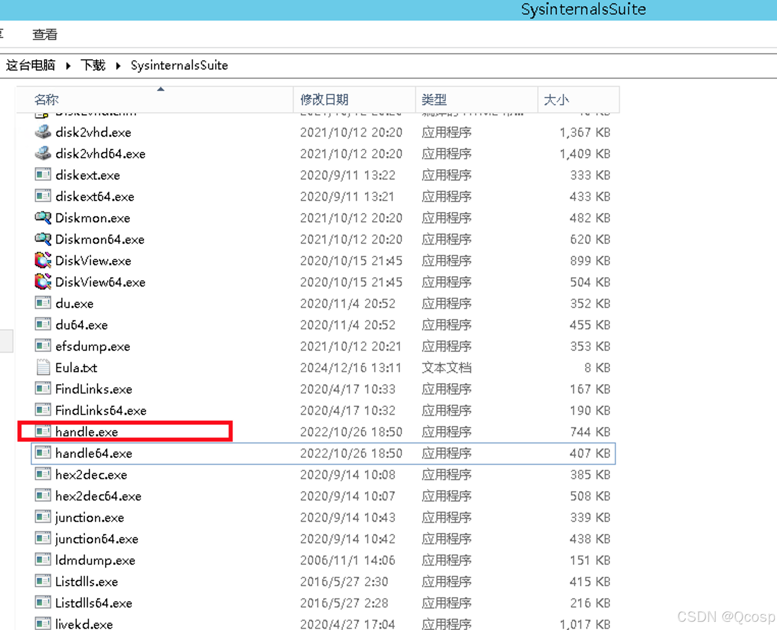Select the Eula.txt document icon
Screen dimensions: 777x630
tap(43, 367)
